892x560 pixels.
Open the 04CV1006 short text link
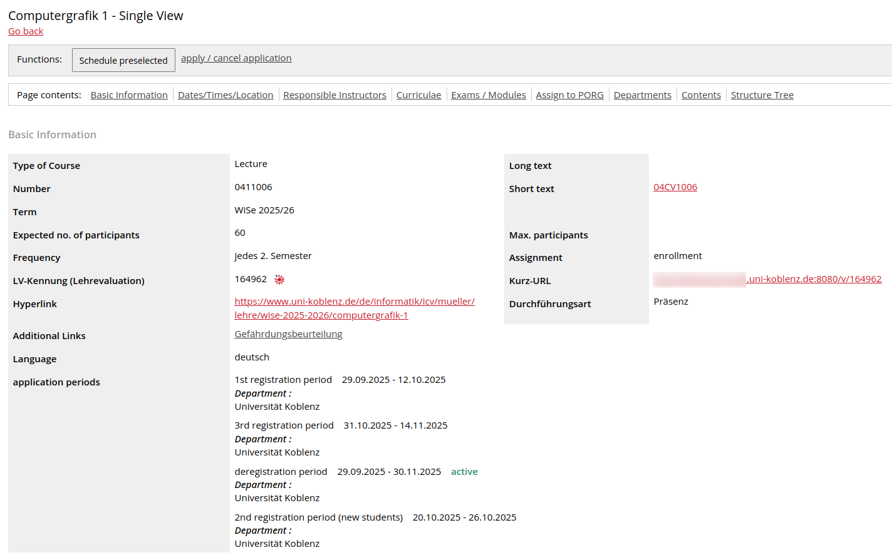click(675, 187)
